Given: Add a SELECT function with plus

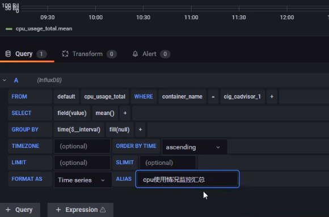Looking at the screenshot, I should [x=125, y=113].
